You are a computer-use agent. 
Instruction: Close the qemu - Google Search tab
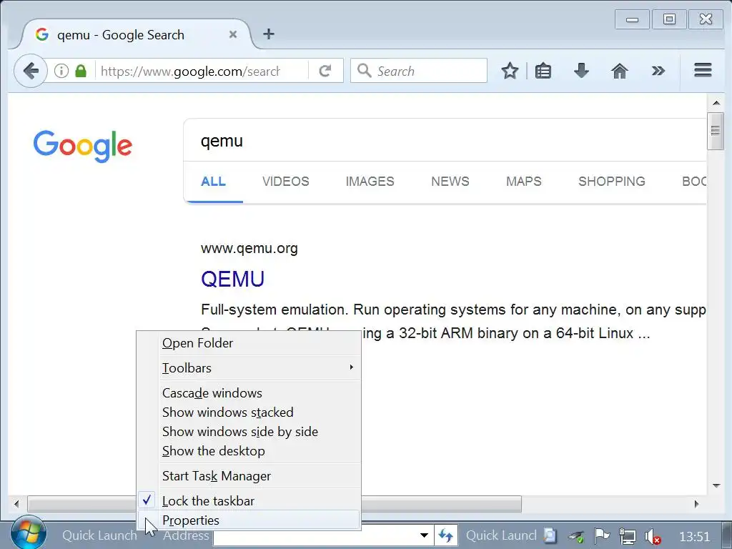point(233,34)
